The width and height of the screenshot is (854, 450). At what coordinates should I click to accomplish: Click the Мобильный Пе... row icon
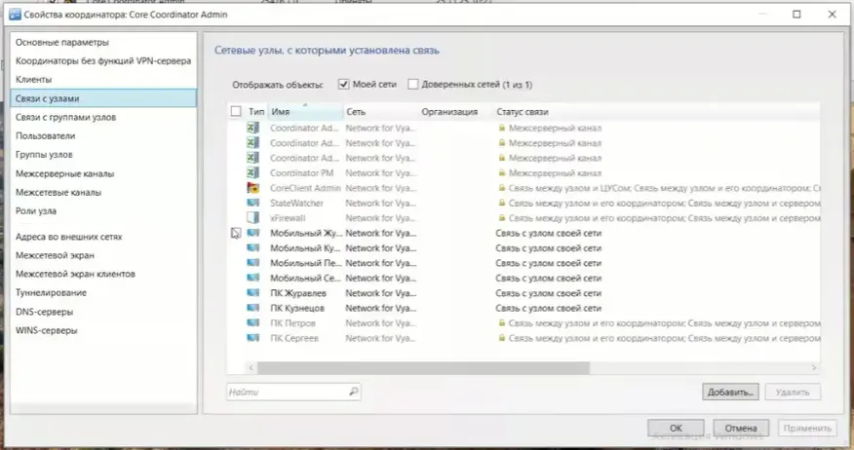(252, 263)
